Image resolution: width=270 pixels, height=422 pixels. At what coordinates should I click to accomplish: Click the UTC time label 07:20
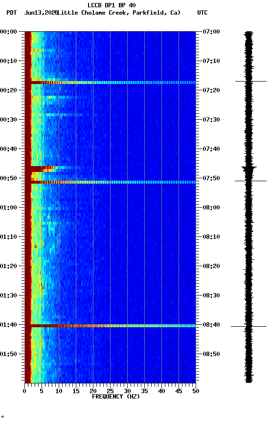[x=211, y=90]
